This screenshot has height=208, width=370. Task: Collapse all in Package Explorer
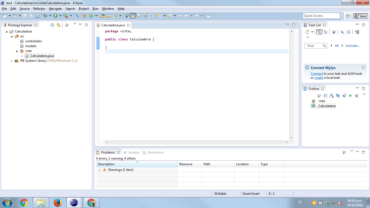[53, 25]
